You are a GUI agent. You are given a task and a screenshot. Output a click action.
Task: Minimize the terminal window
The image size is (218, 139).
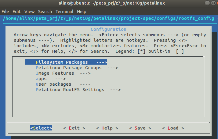click(207, 3)
